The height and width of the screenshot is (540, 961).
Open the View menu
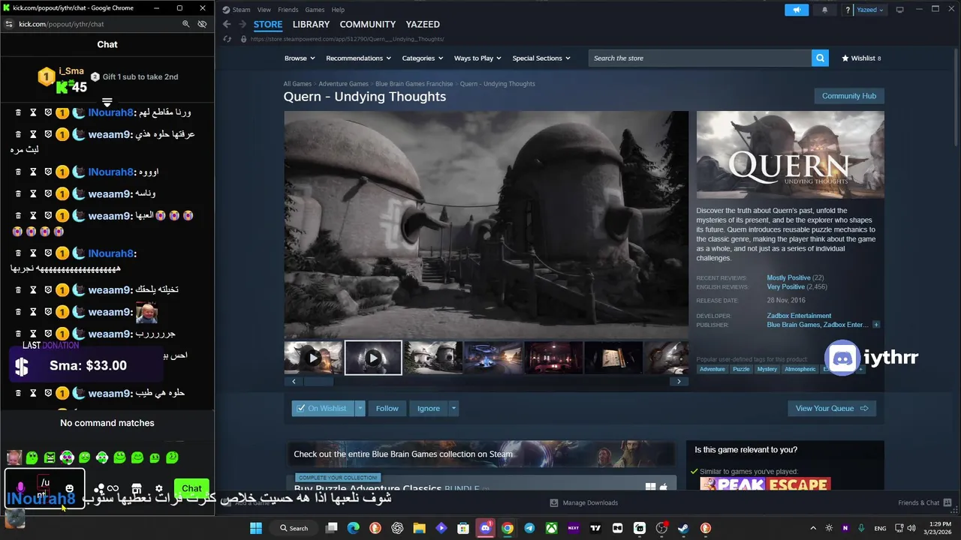click(264, 10)
